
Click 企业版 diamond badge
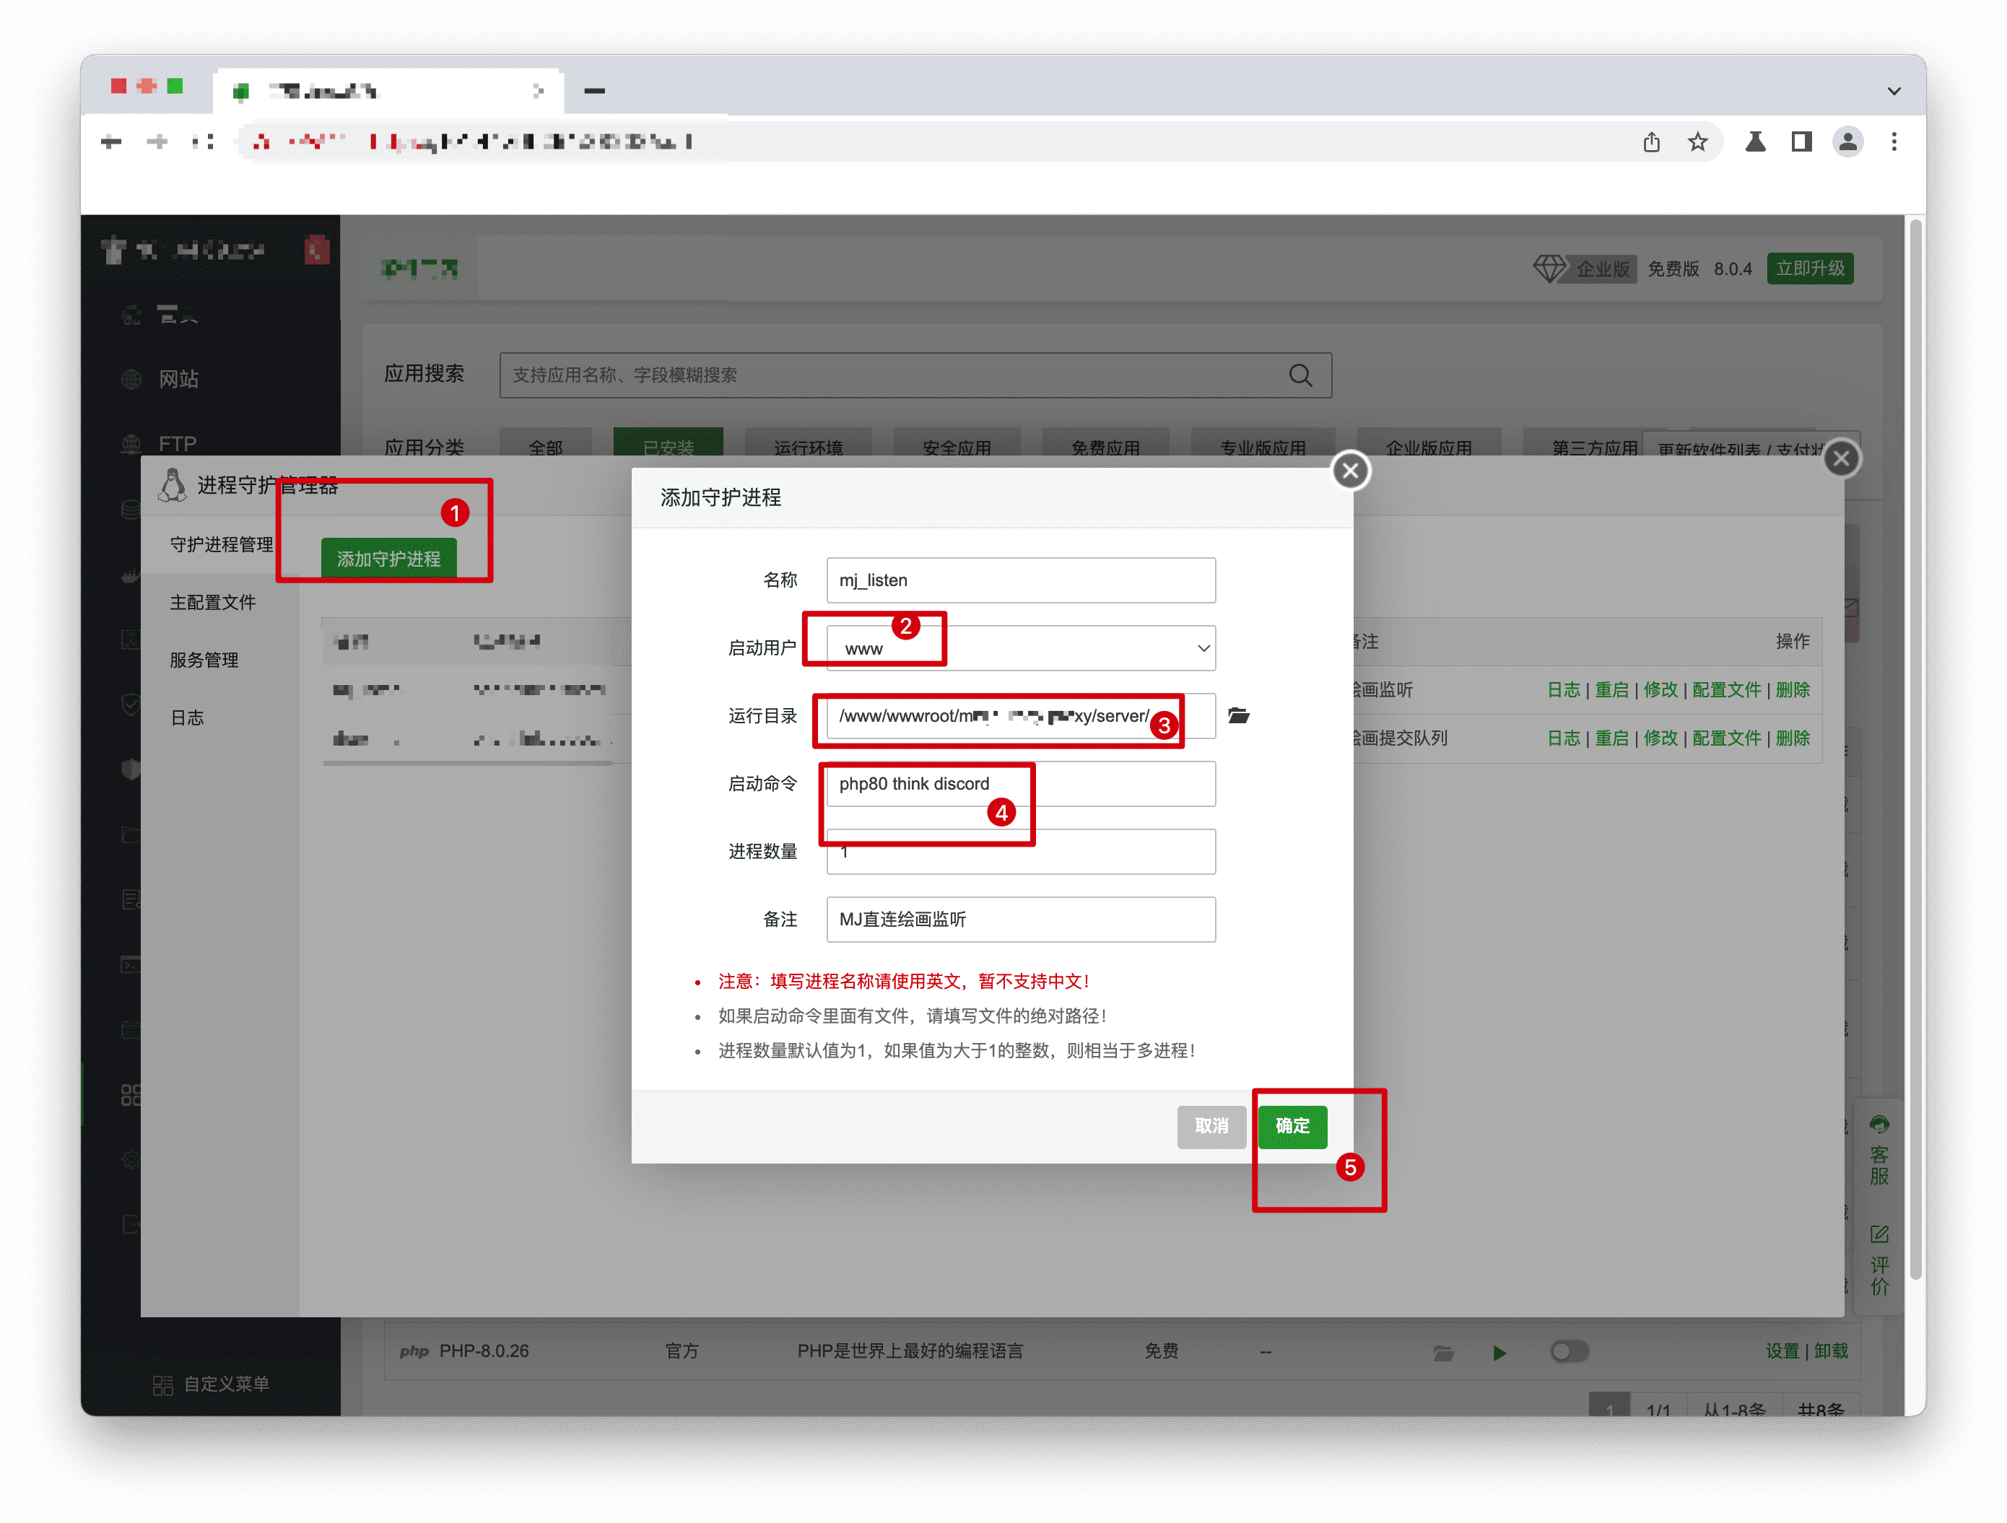pyautogui.click(x=1584, y=269)
